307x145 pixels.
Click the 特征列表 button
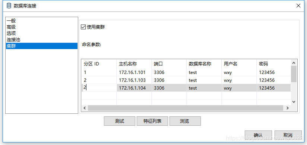click(x=152, y=121)
